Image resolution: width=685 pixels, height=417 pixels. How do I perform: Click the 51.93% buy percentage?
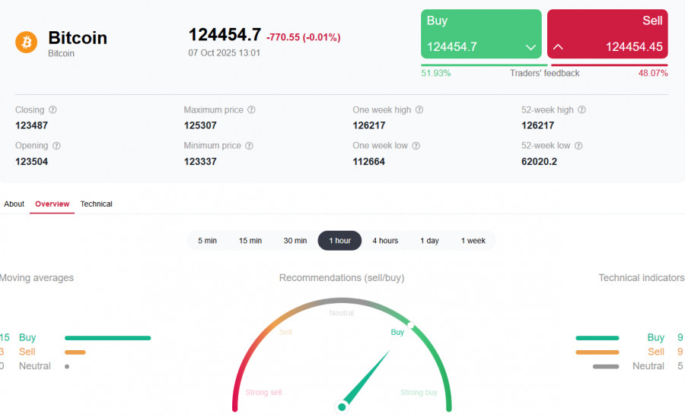[435, 73]
